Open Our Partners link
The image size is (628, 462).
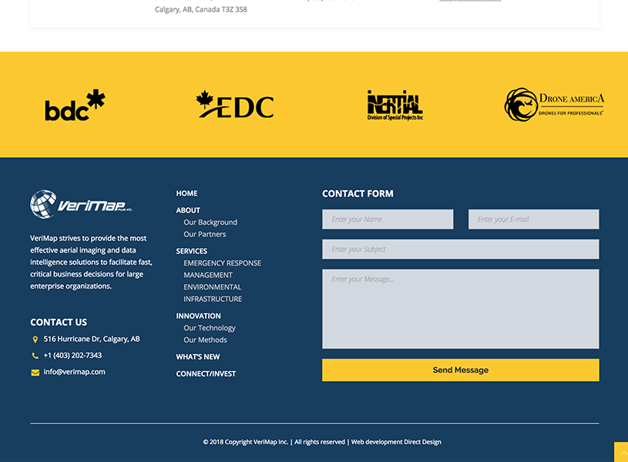point(205,234)
